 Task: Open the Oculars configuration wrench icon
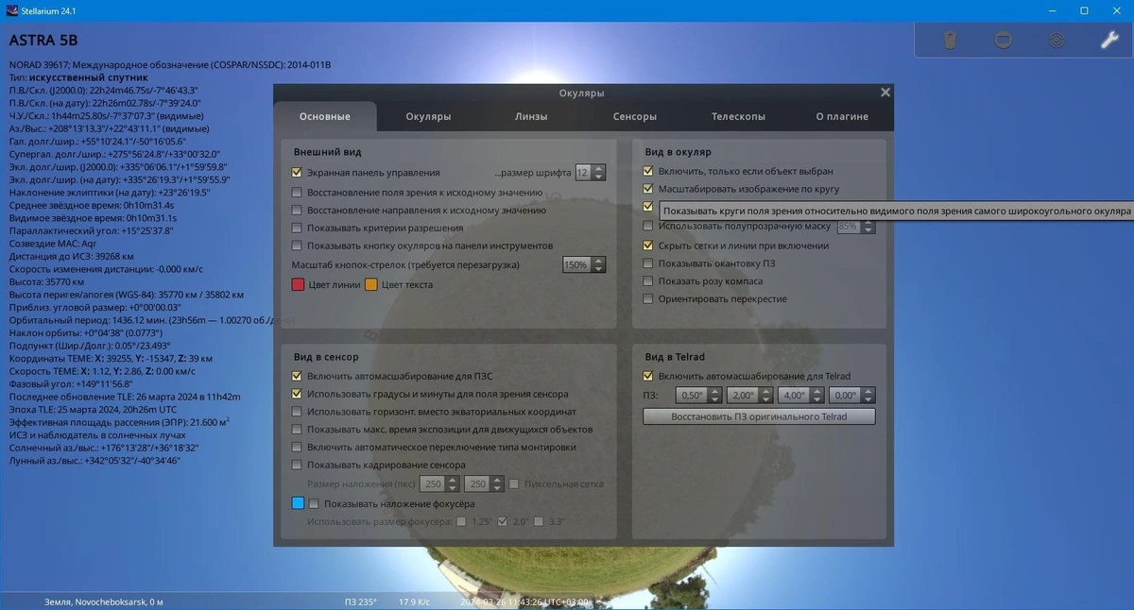[1108, 41]
